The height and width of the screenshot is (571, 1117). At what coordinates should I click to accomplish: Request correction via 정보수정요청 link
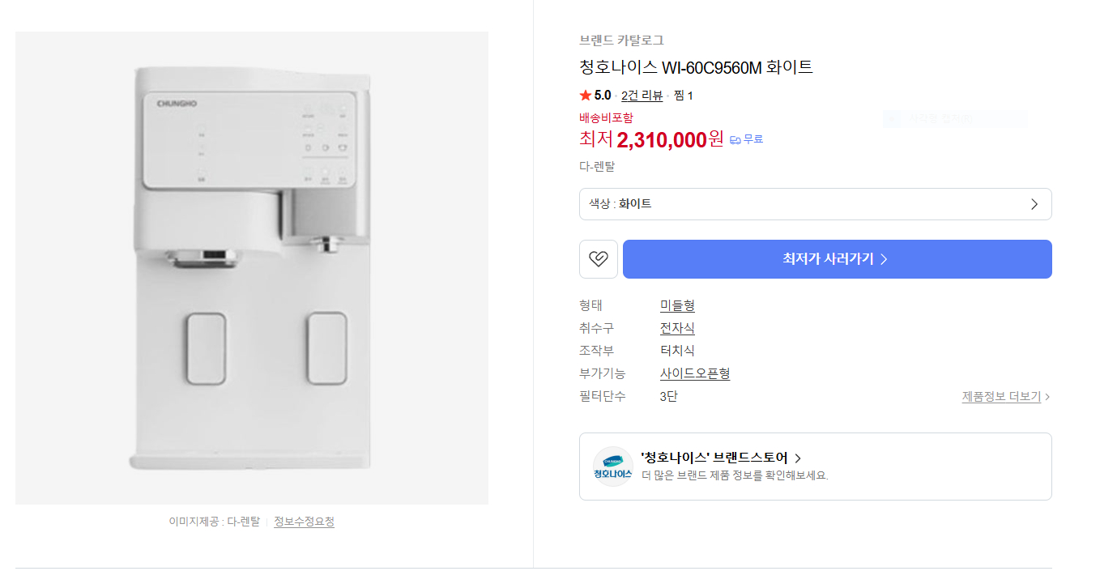pos(302,522)
